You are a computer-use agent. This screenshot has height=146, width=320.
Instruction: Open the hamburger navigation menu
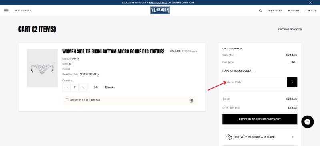pyautogui.click(x=6, y=10)
